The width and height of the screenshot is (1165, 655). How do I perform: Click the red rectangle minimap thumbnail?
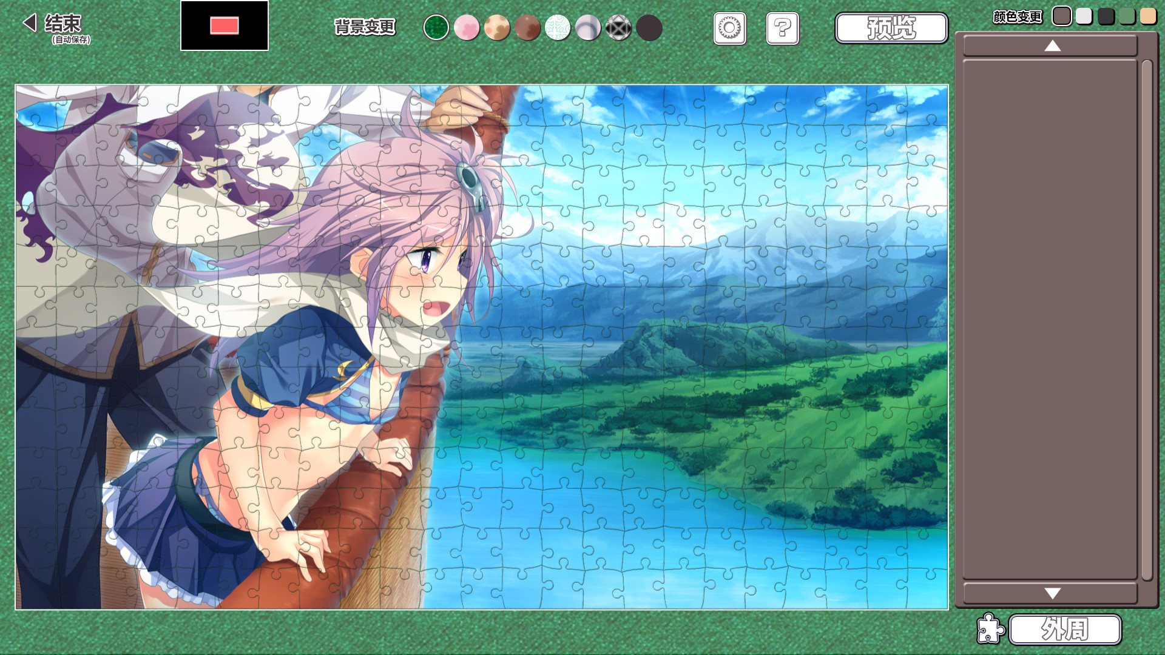(x=224, y=25)
